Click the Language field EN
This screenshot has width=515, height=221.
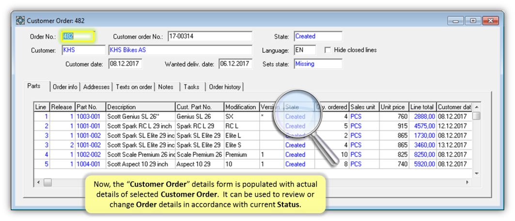[305, 50]
